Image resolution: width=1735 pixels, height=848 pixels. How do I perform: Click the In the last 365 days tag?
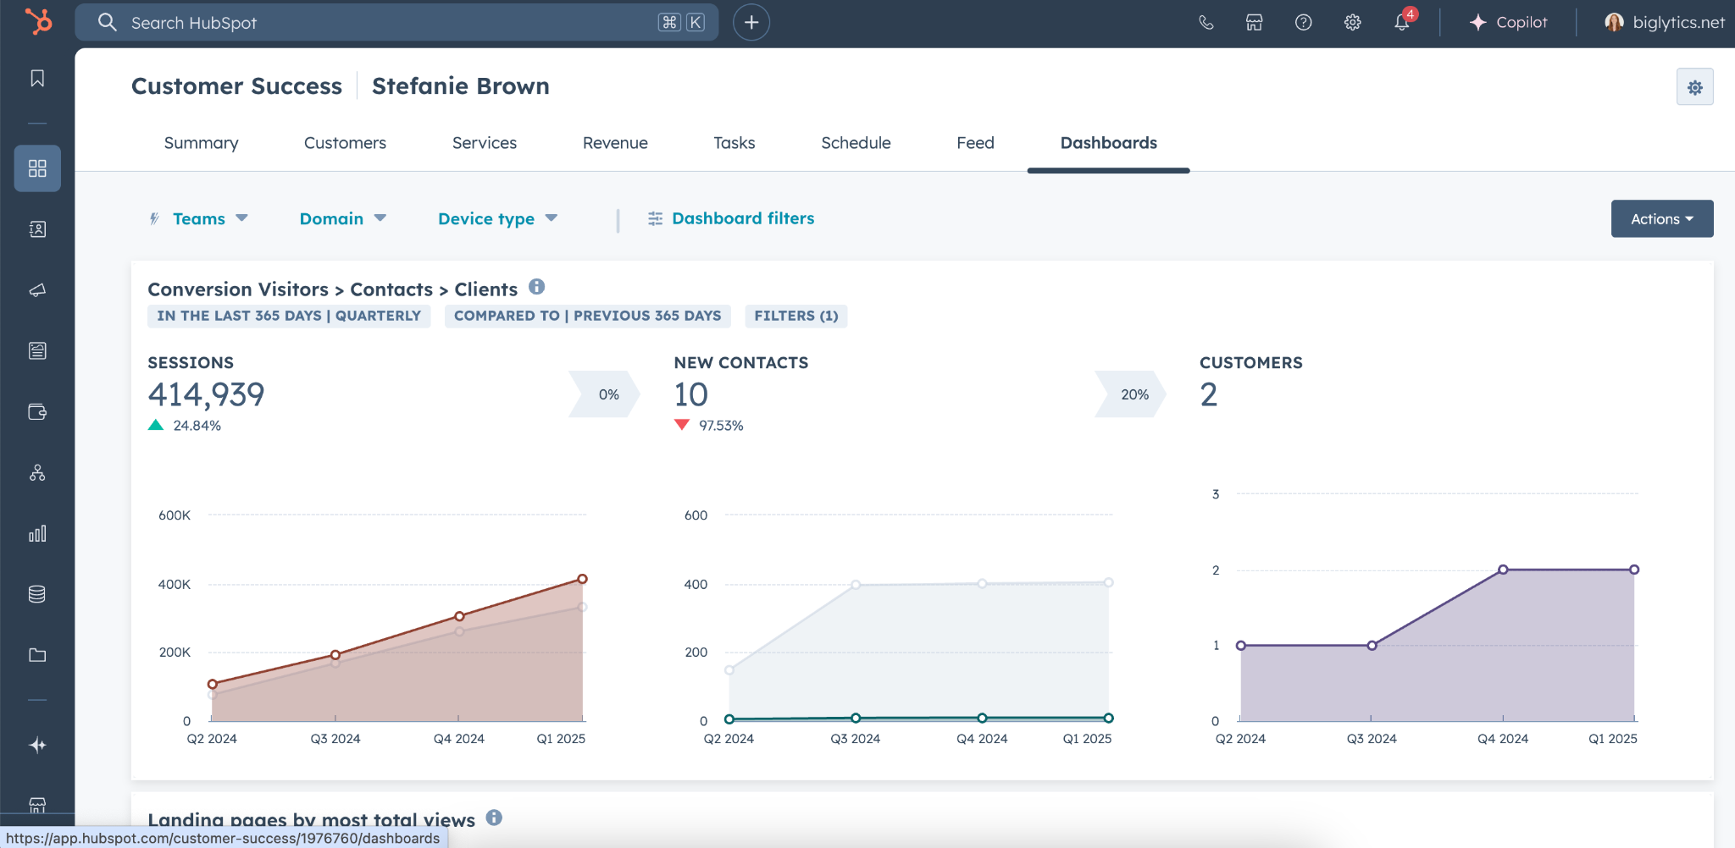coord(289,316)
